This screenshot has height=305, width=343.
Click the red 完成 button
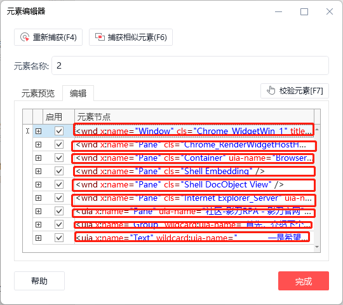[x=304, y=281]
